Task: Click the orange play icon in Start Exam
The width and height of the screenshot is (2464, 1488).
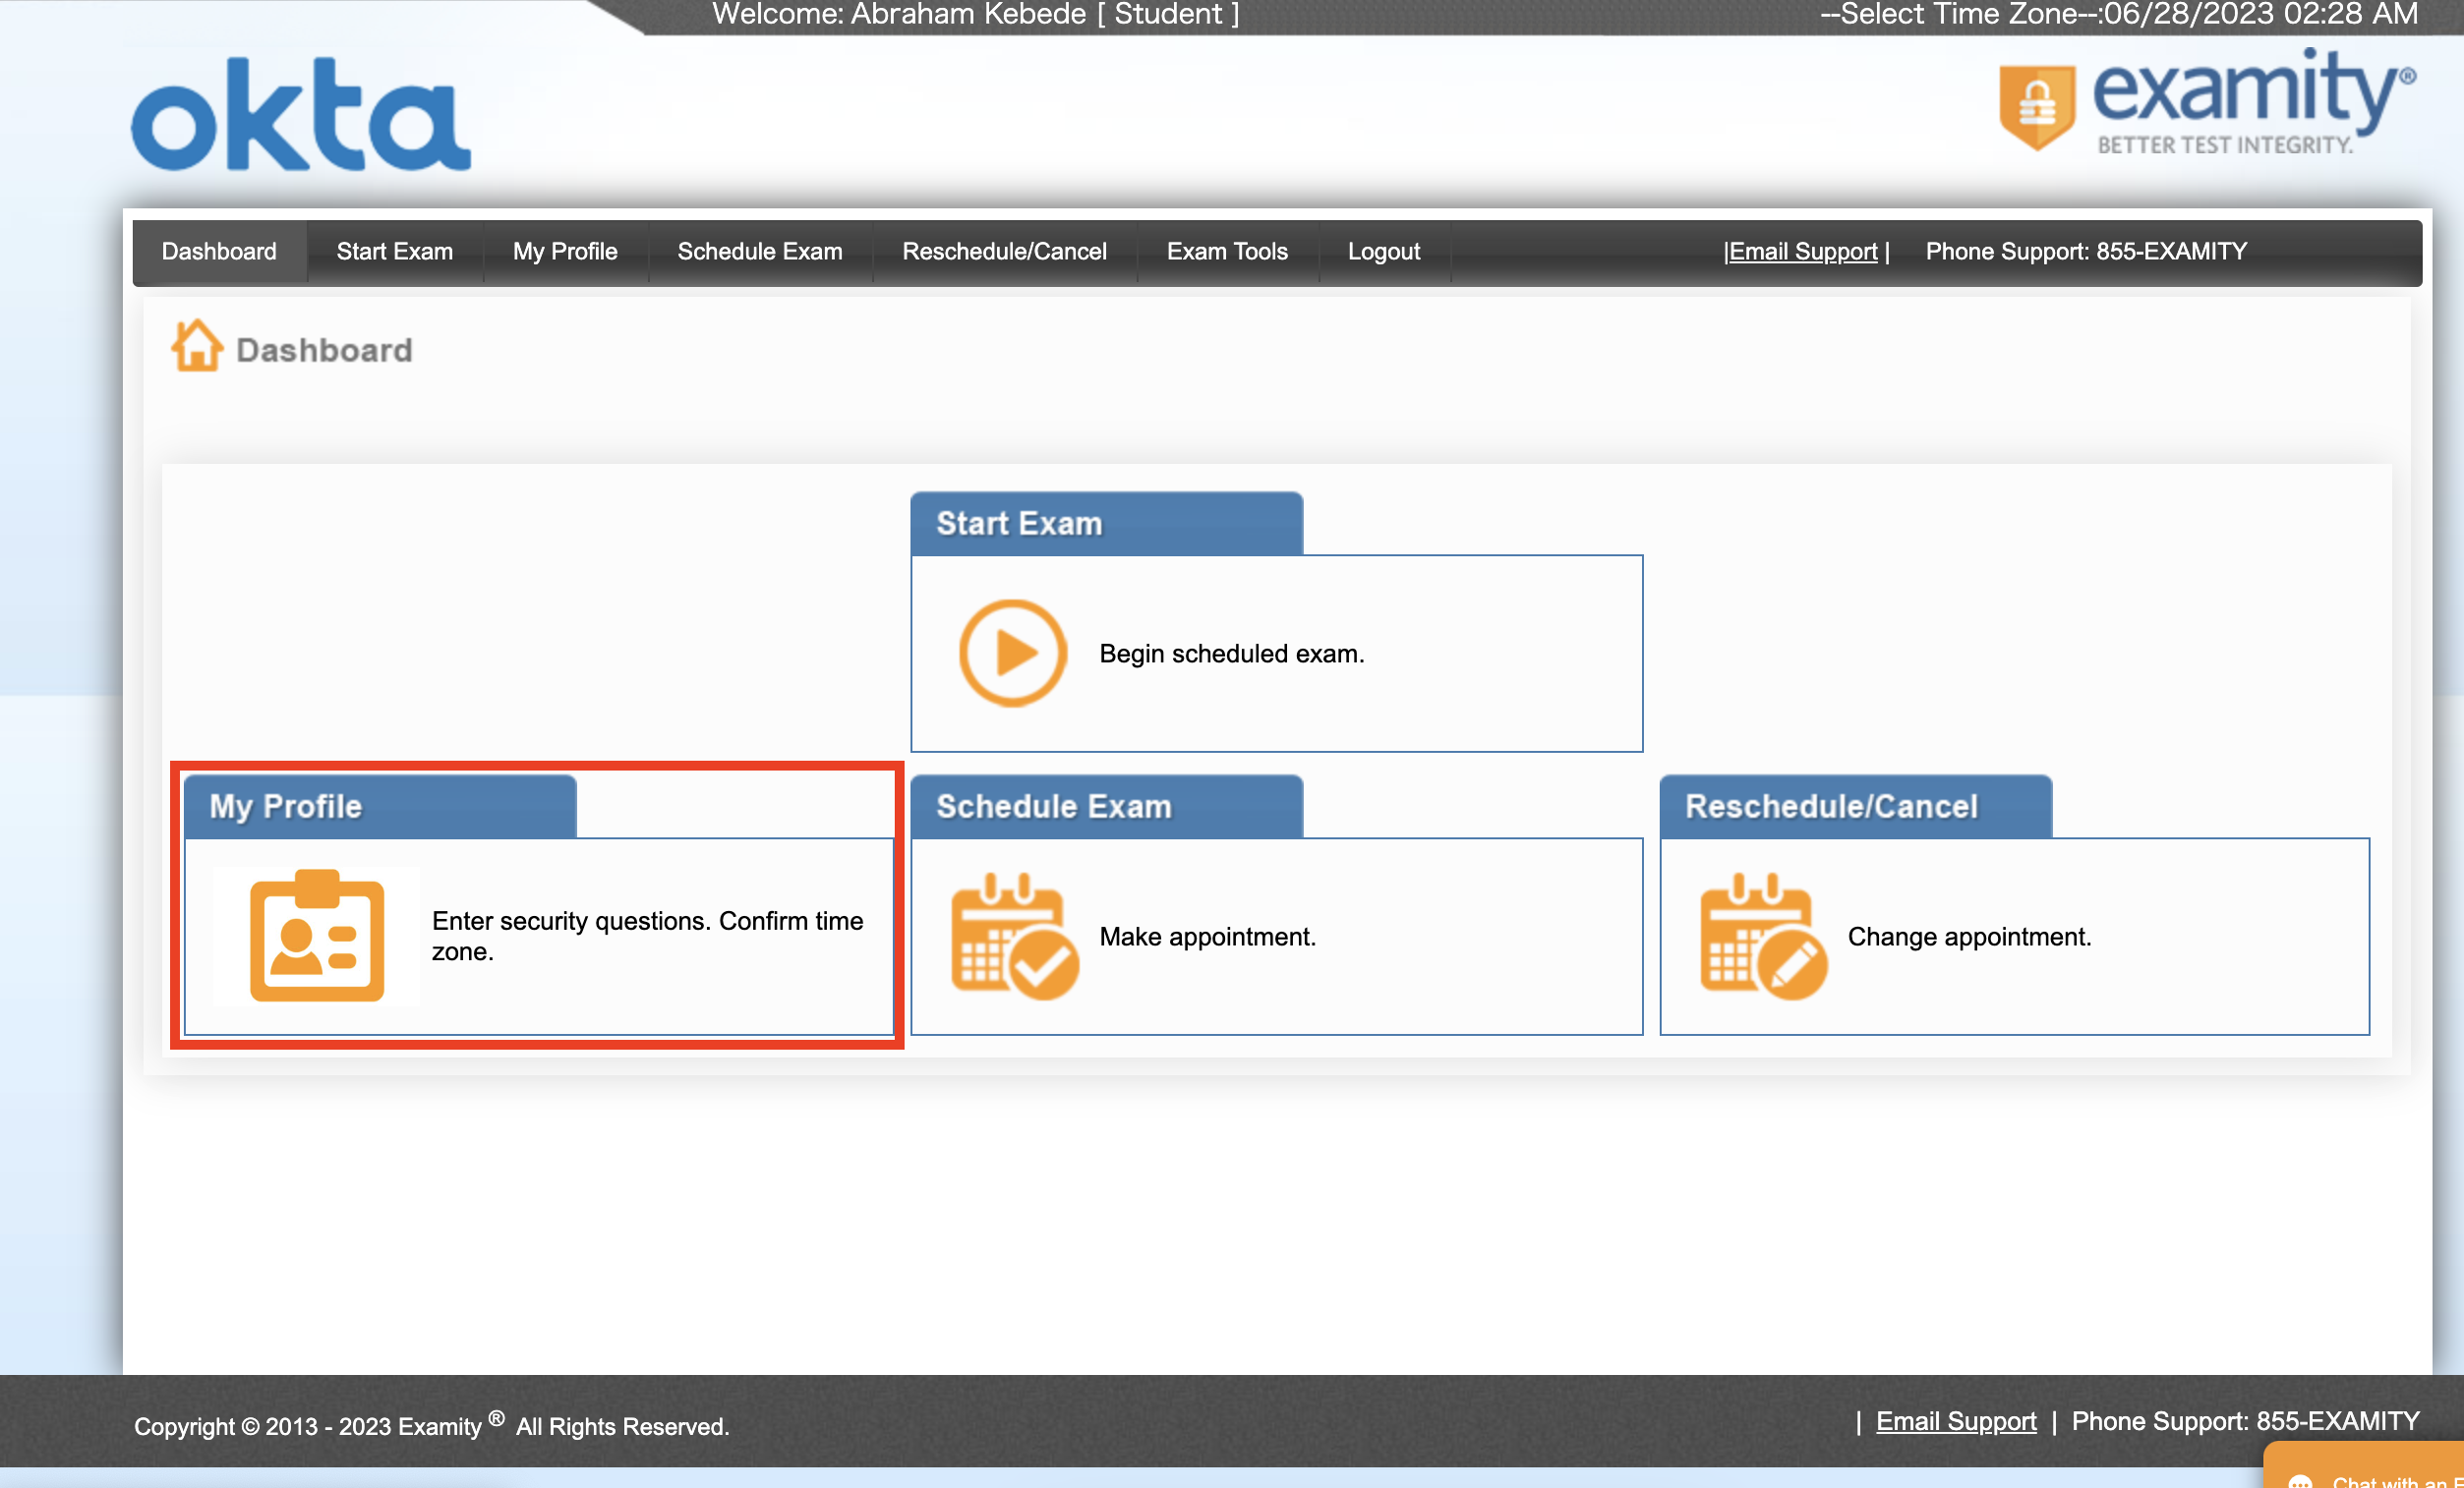Action: click(1012, 654)
